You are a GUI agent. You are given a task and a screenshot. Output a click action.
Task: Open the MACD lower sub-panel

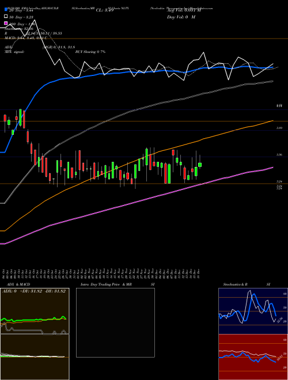(x=35, y=357)
